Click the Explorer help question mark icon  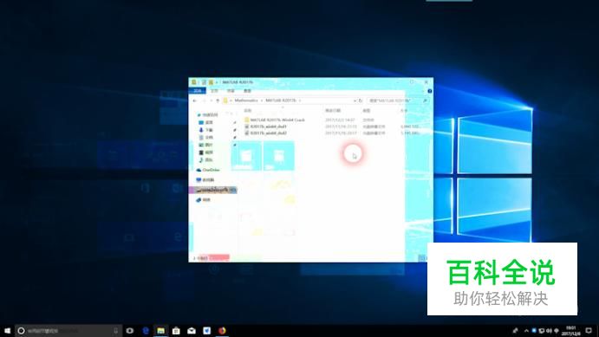pos(429,91)
